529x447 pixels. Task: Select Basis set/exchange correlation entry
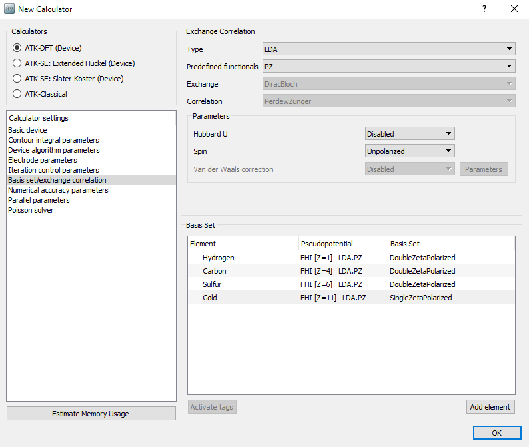coord(91,180)
